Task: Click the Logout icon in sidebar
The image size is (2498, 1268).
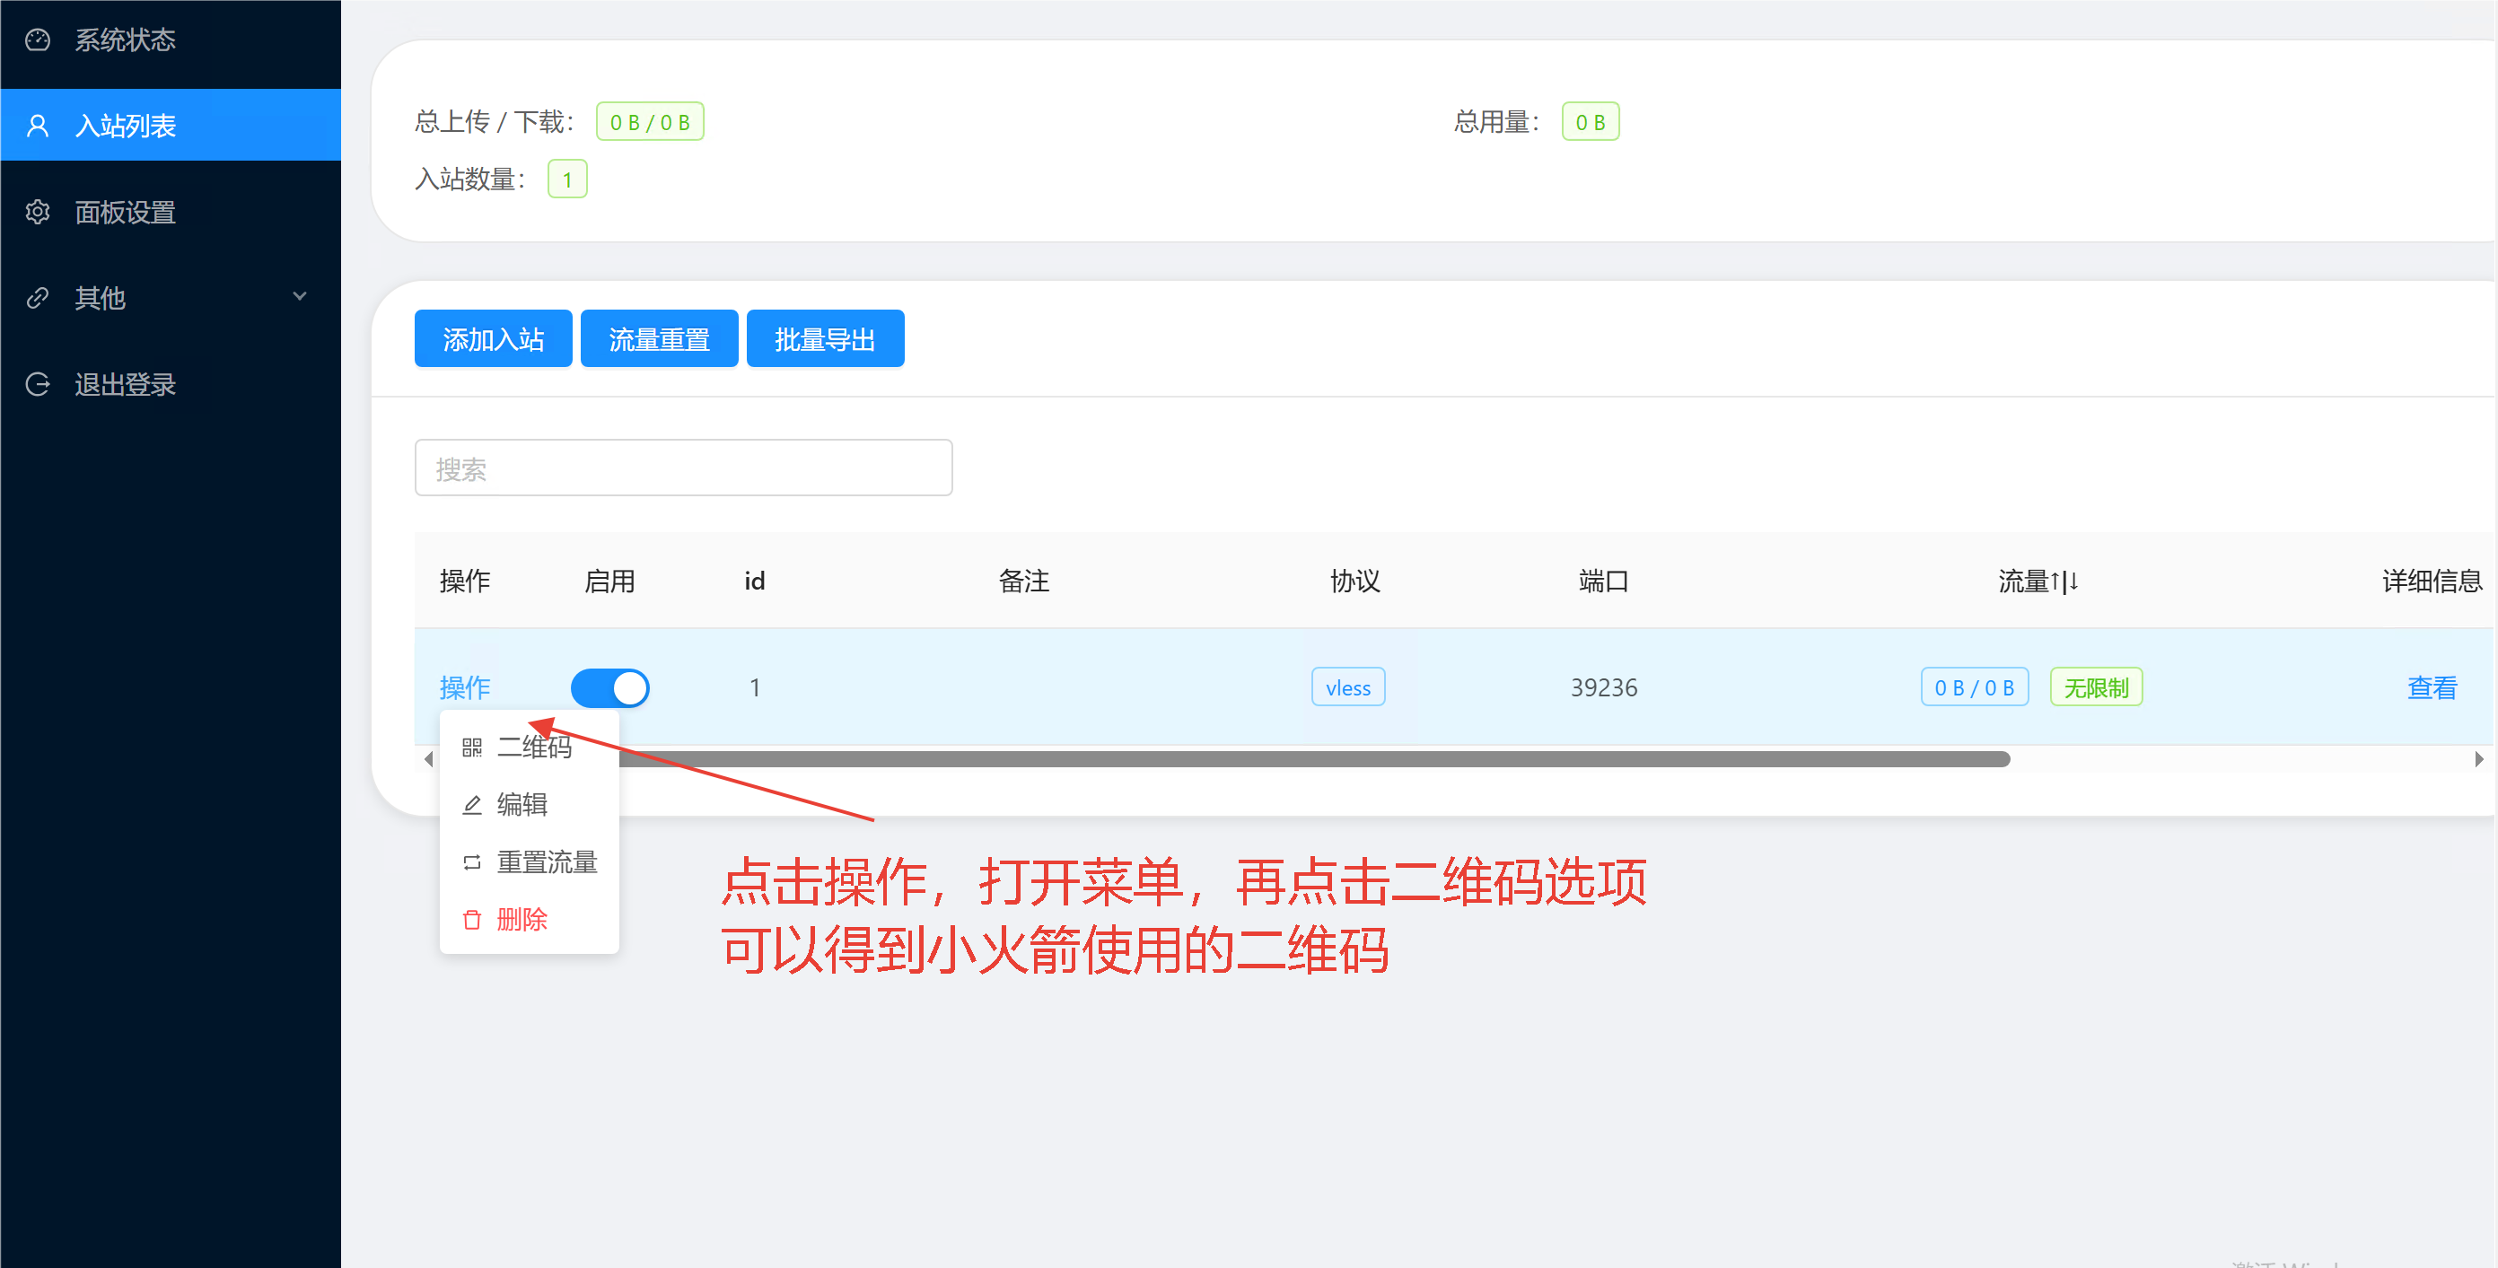Action: (x=38, y=384)
